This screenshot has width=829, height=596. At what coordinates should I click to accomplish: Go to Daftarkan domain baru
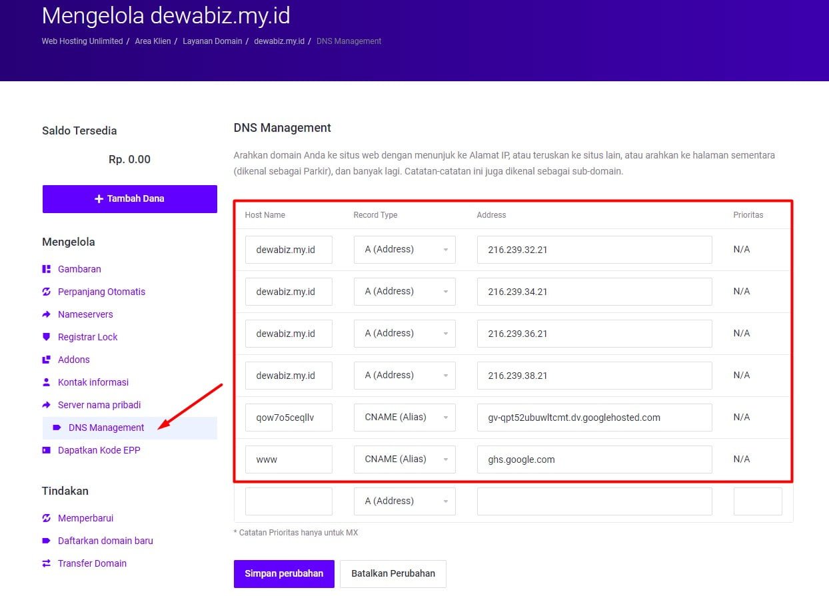click(105, 541)
